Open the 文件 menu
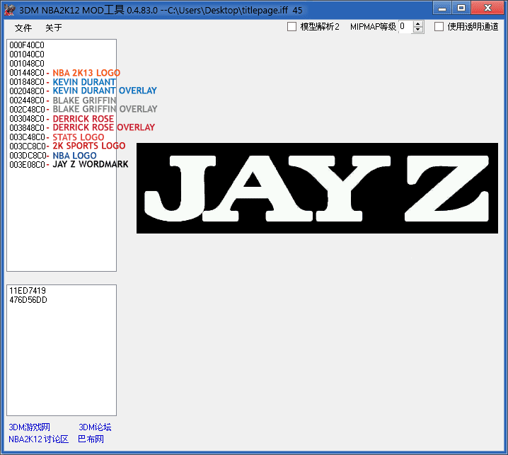 tap(23, 28)
